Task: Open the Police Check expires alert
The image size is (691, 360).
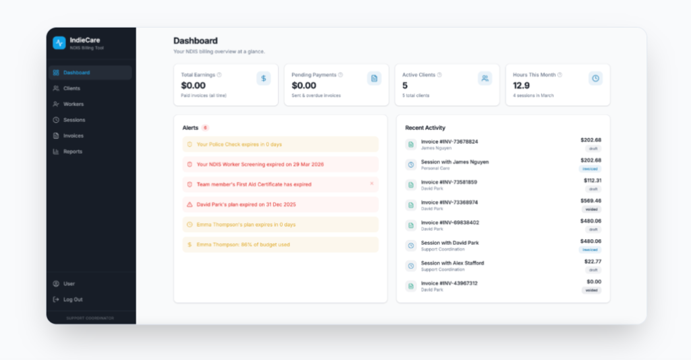Action: 280,144
